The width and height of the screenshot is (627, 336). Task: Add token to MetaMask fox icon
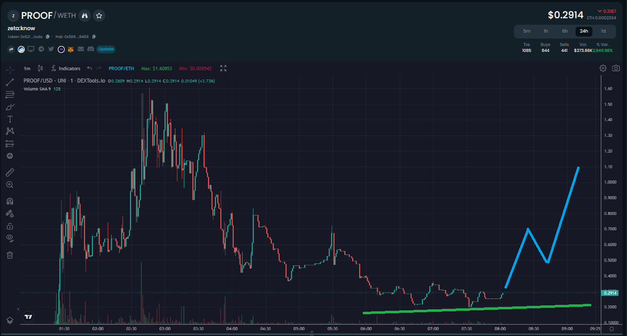pyautogui.click(x=71, y=49)
